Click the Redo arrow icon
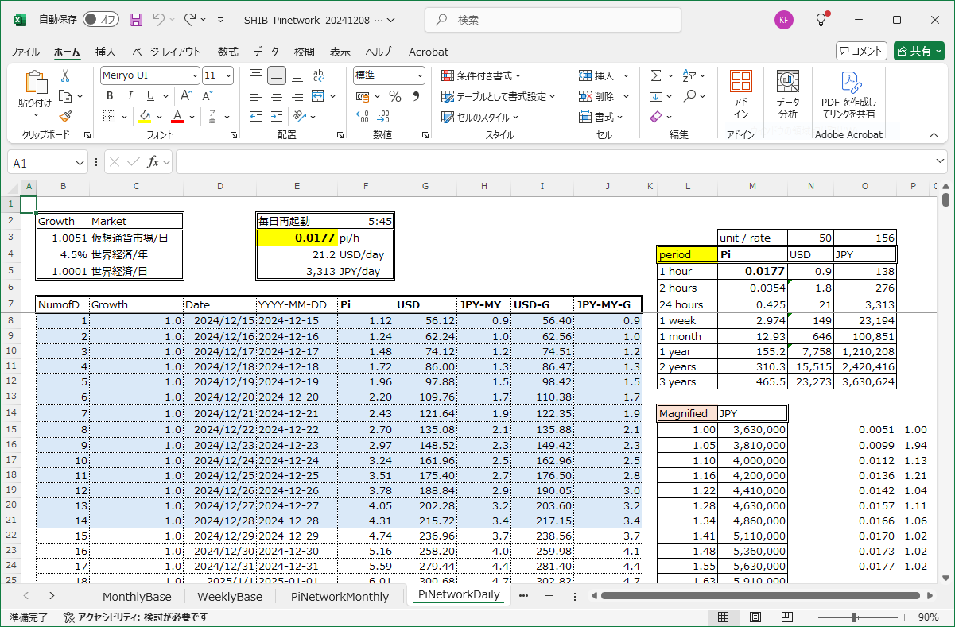The image size is (955, 627). 190,19
